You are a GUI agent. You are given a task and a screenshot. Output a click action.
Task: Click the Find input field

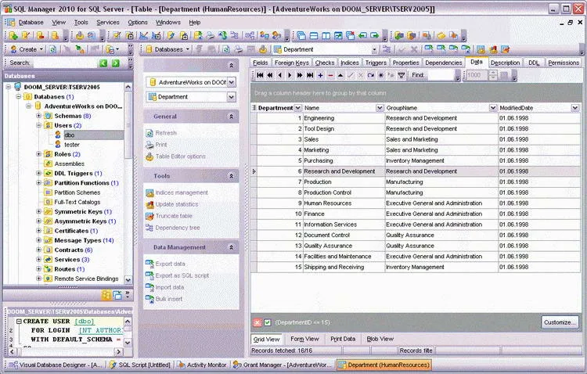441,75
